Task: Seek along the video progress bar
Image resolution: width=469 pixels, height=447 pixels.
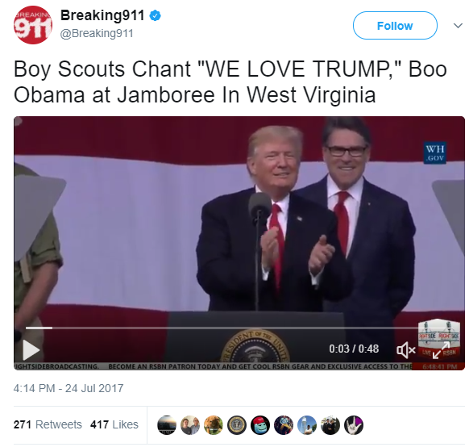Action: (223, 328)
